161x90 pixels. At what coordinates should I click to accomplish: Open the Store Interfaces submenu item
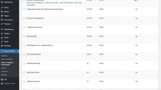pos(7,59)
